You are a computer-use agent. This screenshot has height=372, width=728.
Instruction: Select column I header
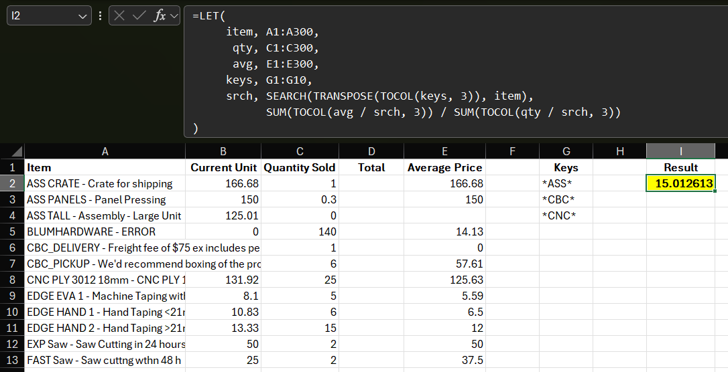pos(680,151)
